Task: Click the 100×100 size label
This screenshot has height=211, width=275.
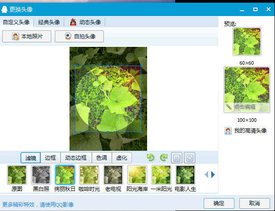Action: pyautogui.click(x=247, y=120)
